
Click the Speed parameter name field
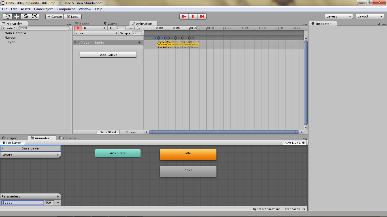(23, 203)
